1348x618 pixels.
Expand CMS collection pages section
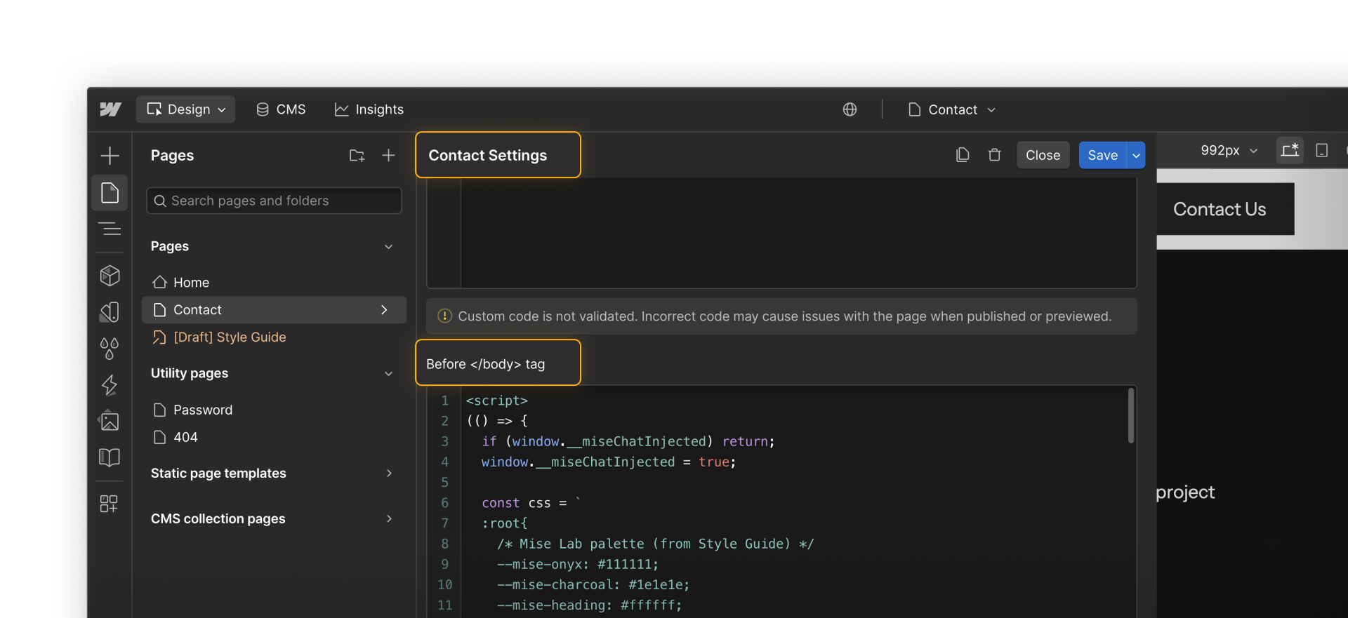point(388,519)
